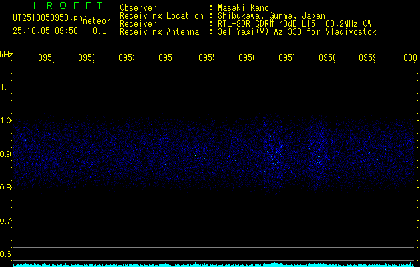This screenshot has height=267, width=420.
Task: Click the observer name Masaki Kano
Action: coord(243,8)
